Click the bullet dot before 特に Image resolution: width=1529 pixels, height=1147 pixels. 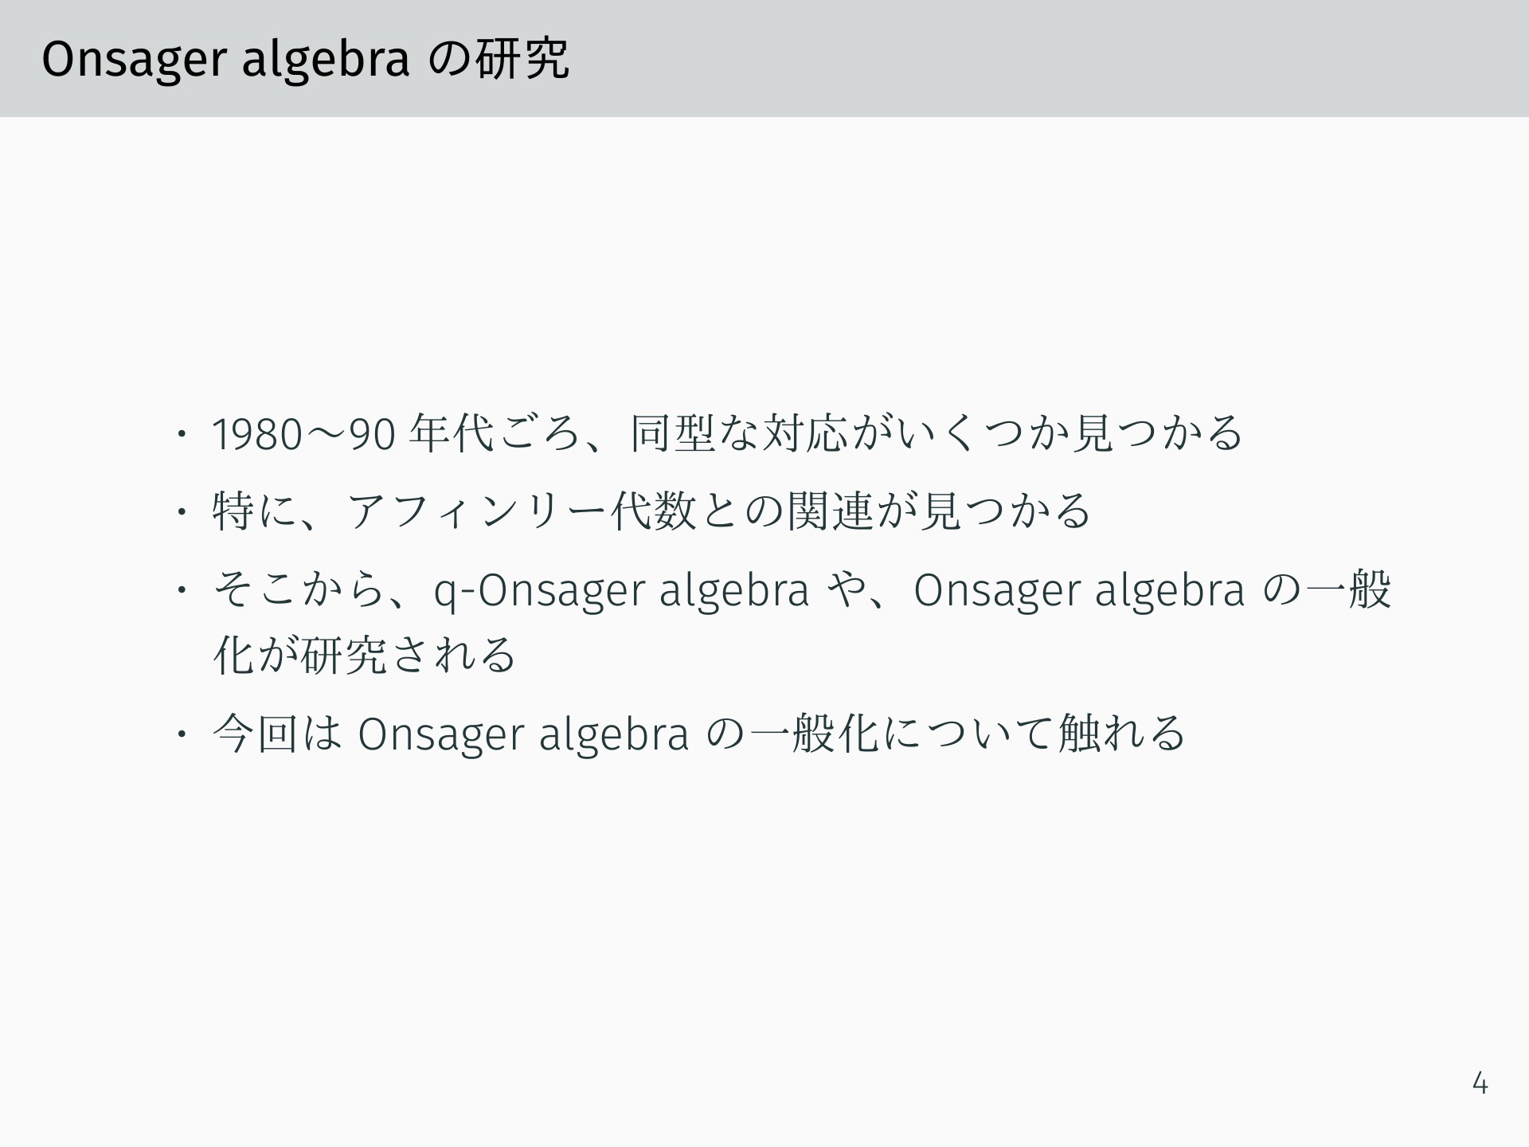182,511
